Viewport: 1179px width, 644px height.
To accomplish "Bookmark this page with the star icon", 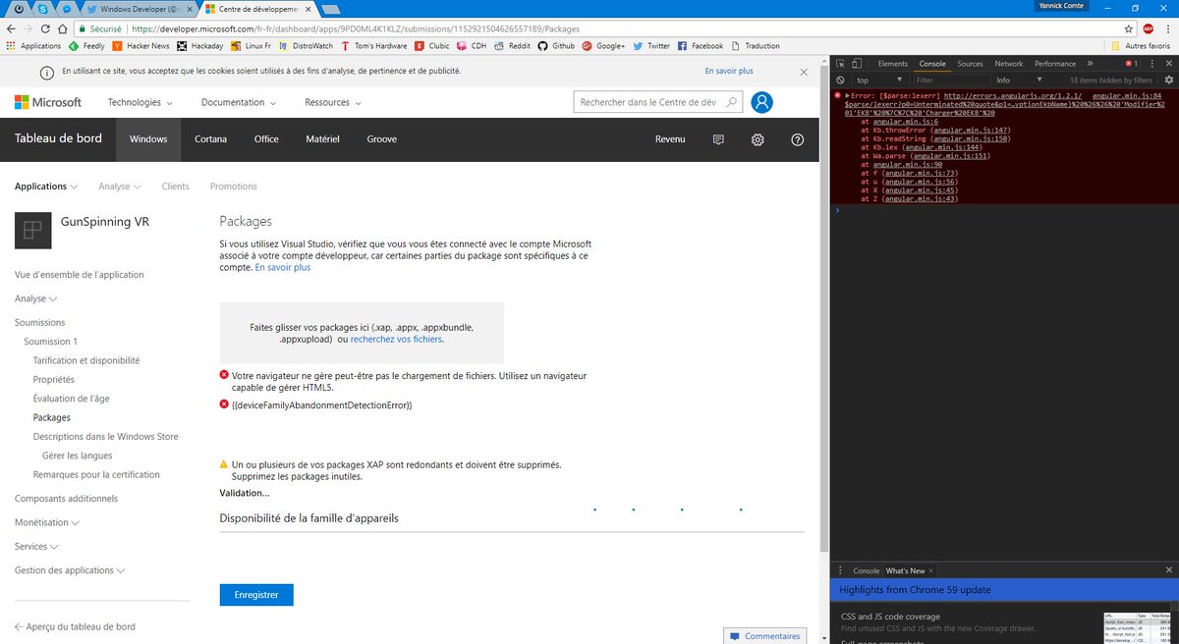I will 1129,28.
